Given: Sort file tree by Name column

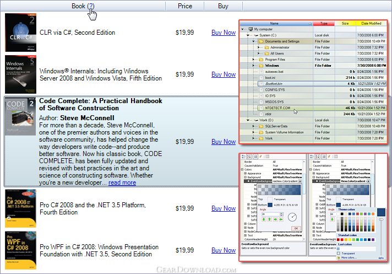Looking at the screenshot, I should [x=276, y=23].
